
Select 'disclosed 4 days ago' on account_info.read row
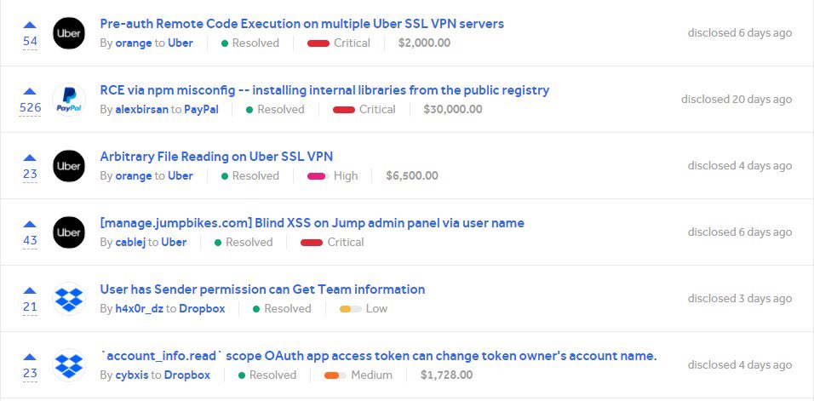[x=740, y=364]
